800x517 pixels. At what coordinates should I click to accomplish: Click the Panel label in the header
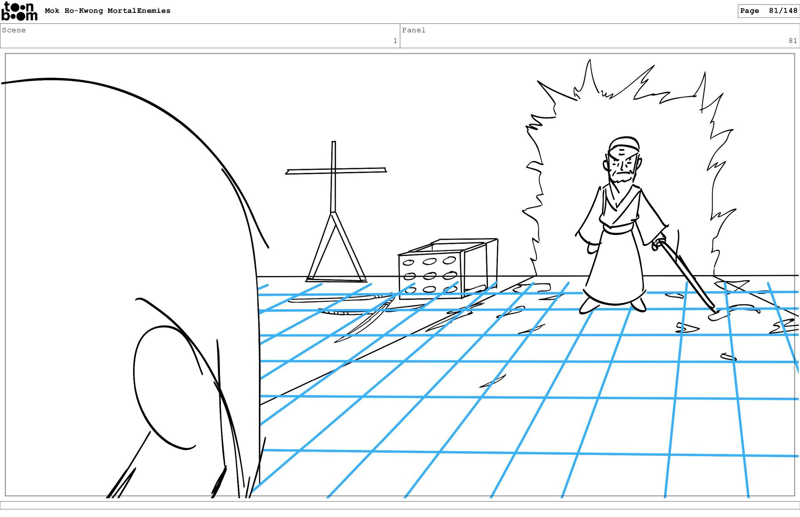coord(413,30)
